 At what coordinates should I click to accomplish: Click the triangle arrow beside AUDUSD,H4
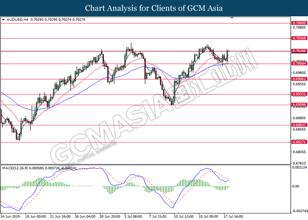(4, 20)
